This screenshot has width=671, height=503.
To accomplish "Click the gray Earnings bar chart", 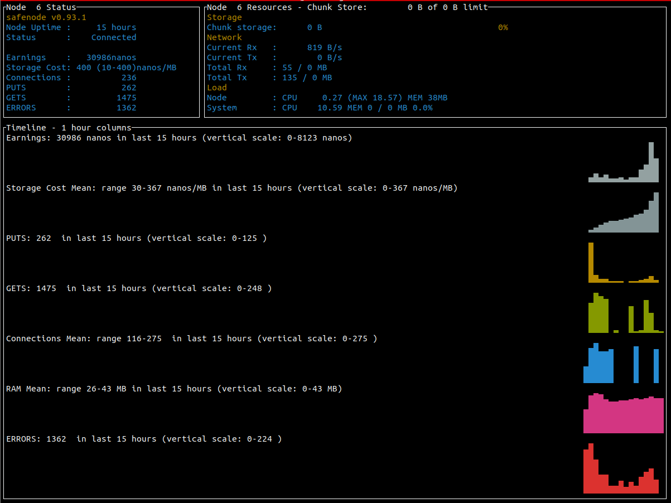I will [624, 162].
